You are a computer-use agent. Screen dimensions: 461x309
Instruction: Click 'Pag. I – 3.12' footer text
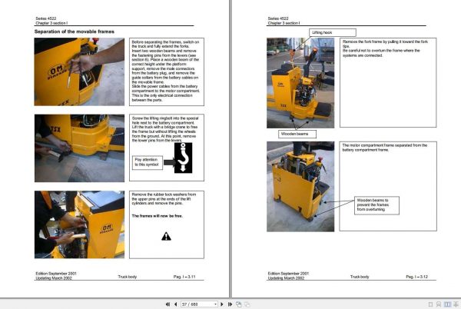click(416, 277)
